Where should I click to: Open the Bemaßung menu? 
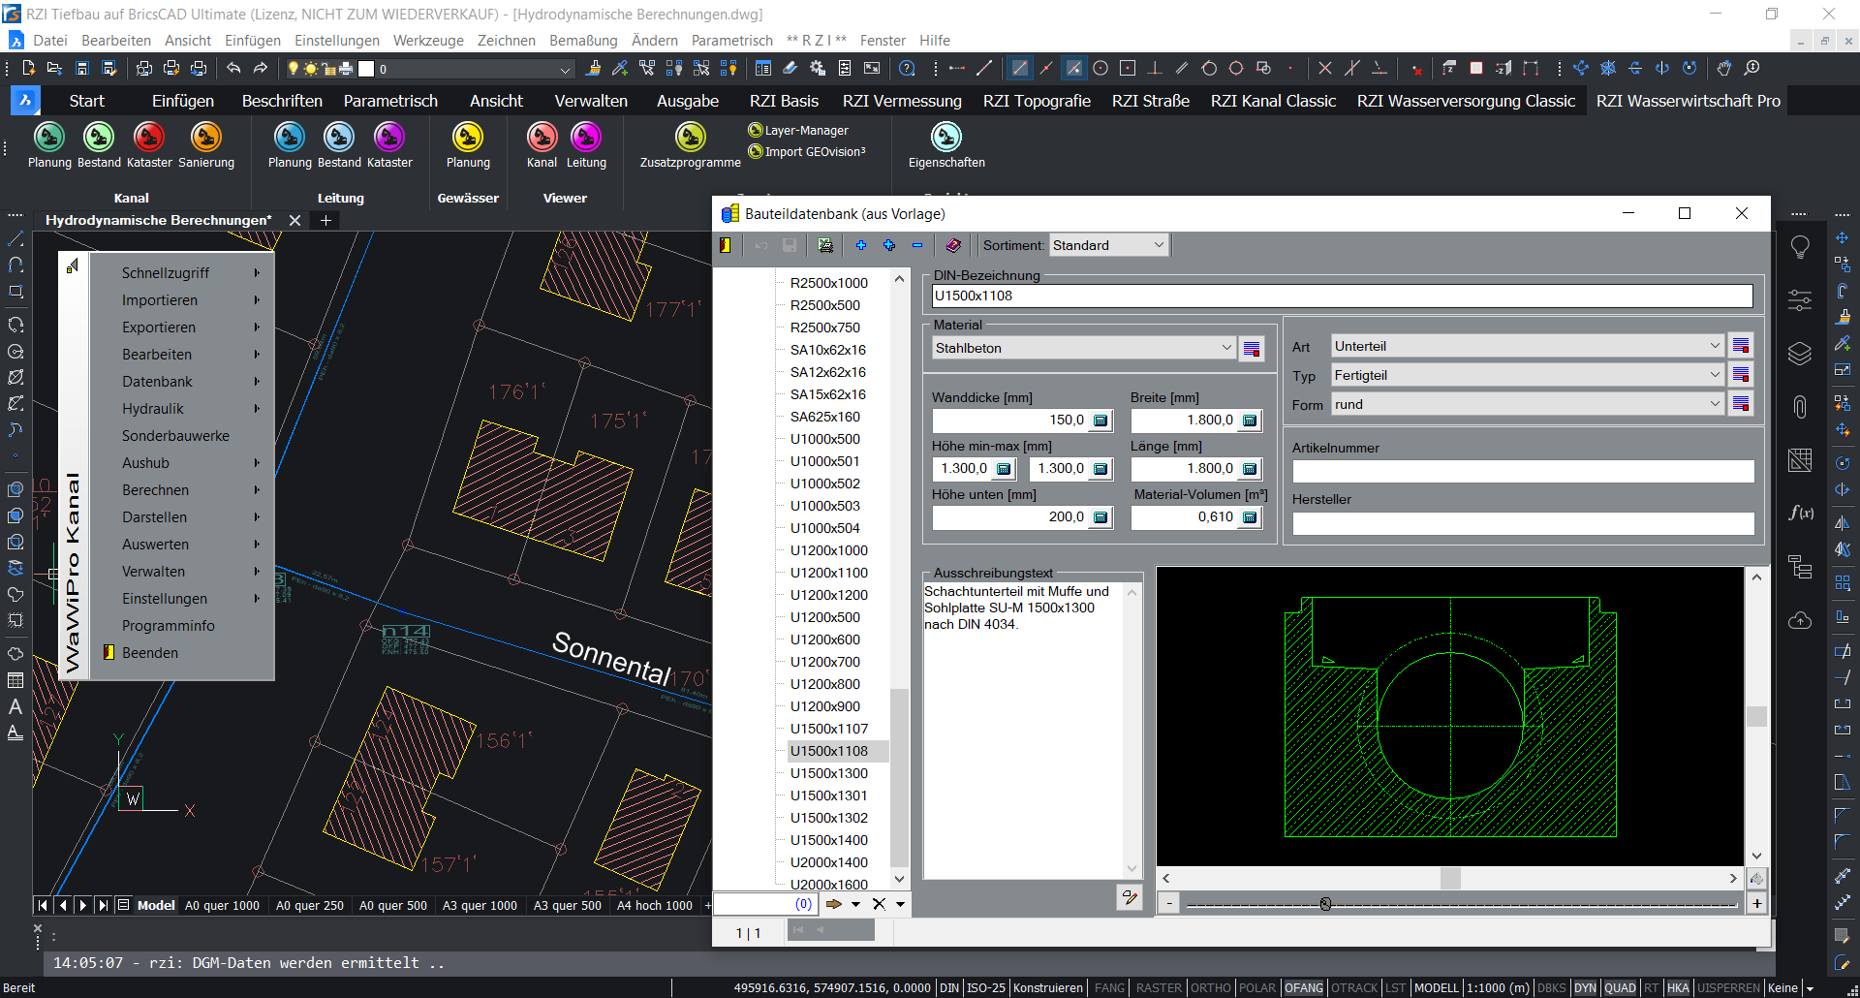tap(583, 41)
